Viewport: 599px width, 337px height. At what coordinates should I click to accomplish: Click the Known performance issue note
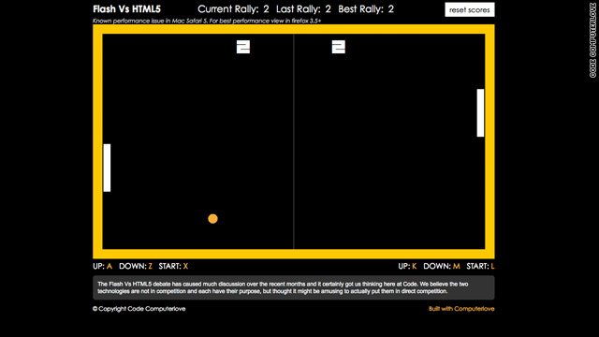[207, 21]
